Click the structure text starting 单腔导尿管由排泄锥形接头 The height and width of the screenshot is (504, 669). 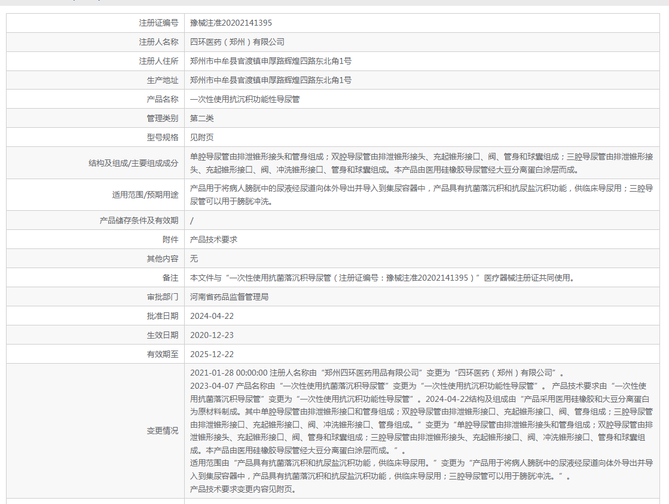421,163
